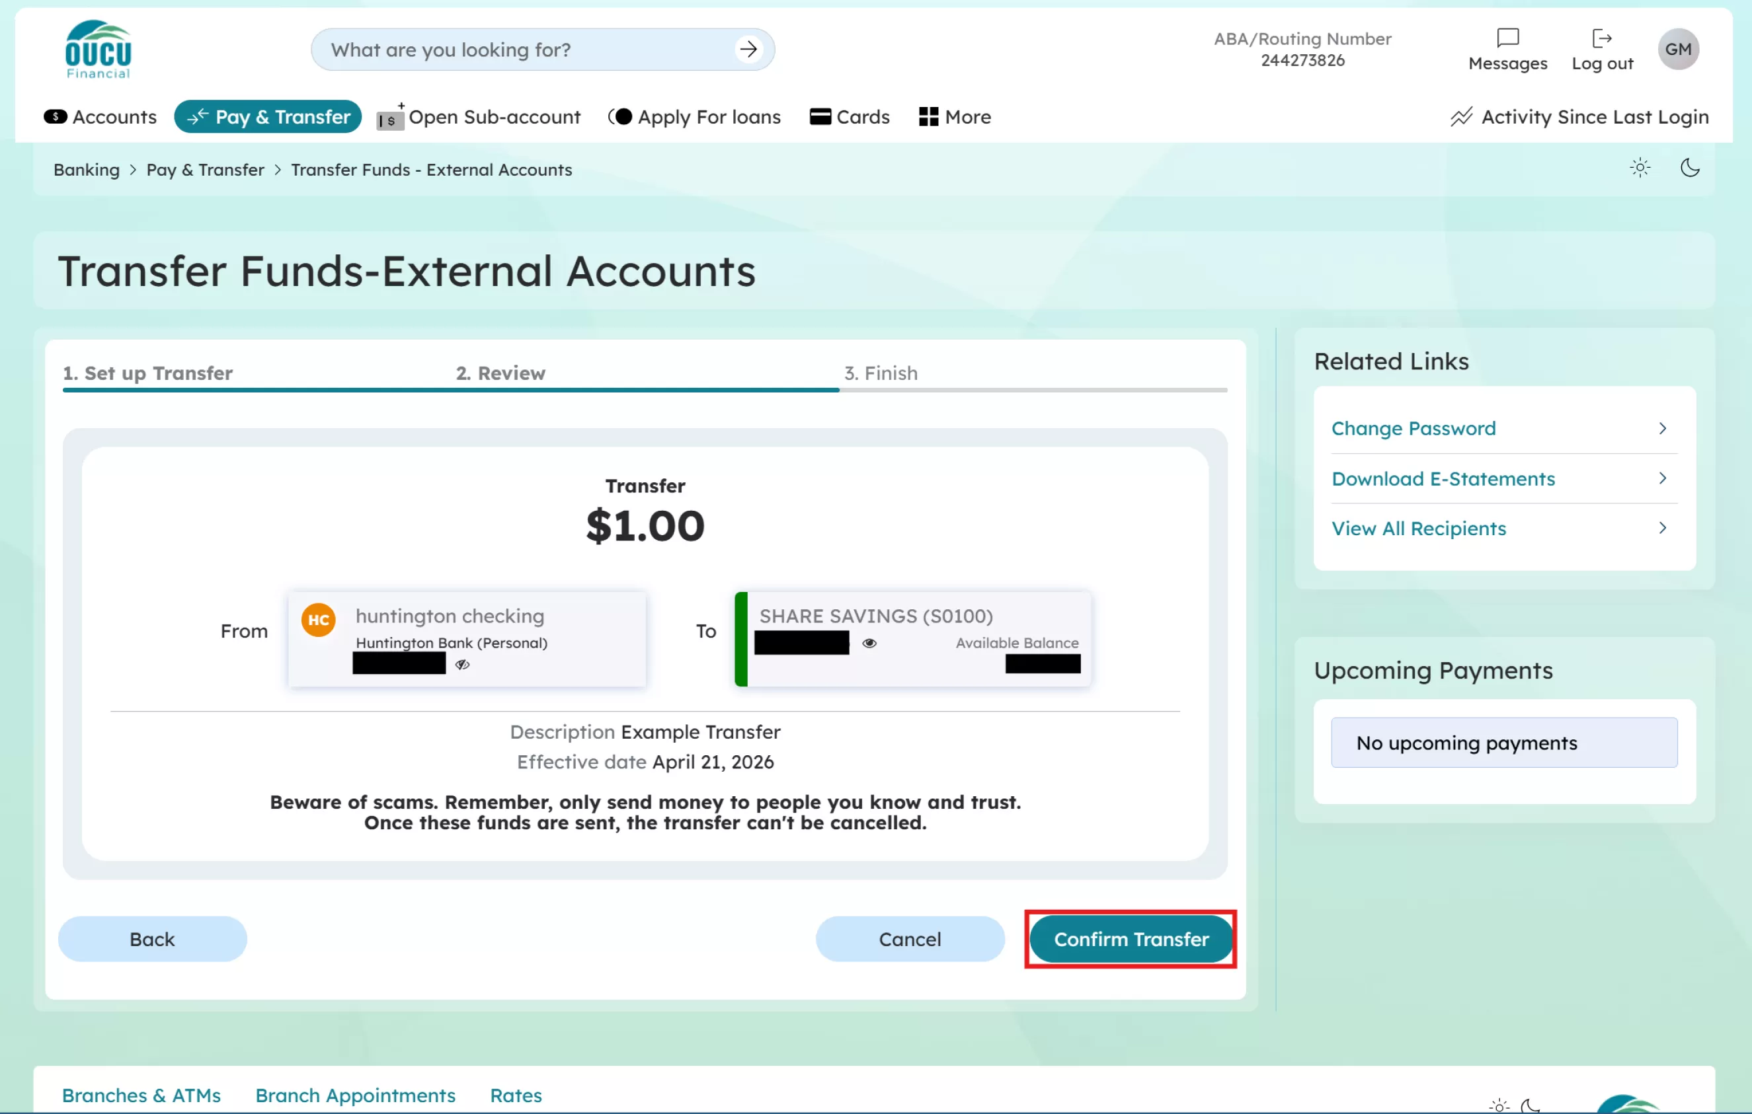The width and height of the screenshot is (1752, 1114).
Task: Click Transfer Funds - External Accounts breadcrumb
Action: click(432, 169)
